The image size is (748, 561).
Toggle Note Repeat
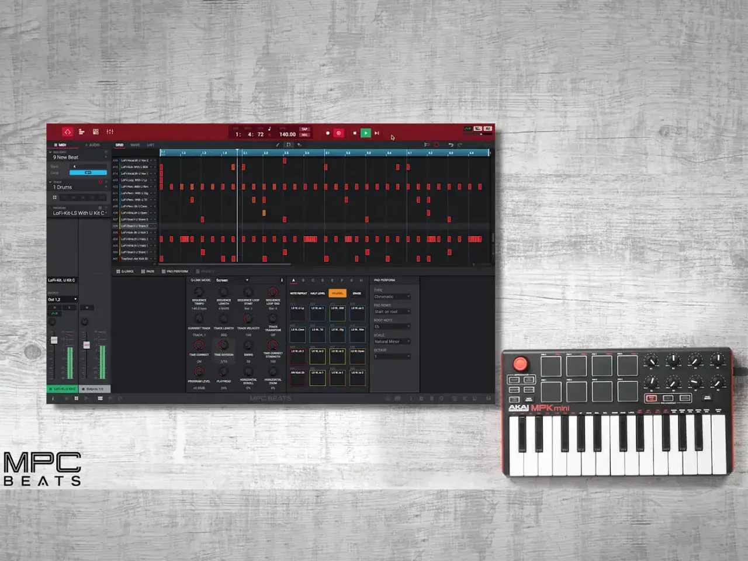pyautogui.click(x=299, y=293)
